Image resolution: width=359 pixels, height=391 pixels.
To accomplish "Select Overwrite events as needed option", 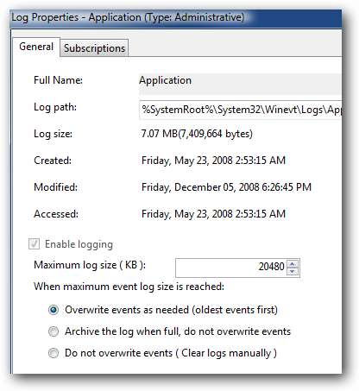I will point(54,310).
